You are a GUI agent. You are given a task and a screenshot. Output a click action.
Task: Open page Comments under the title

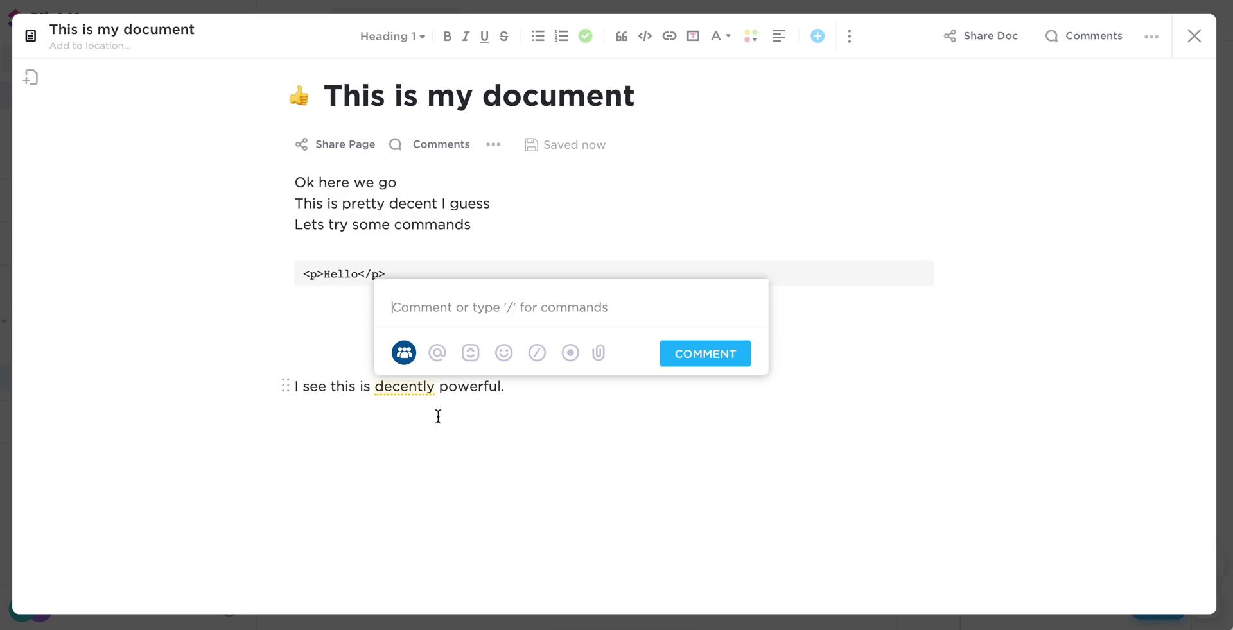click(x=430, y=144)
